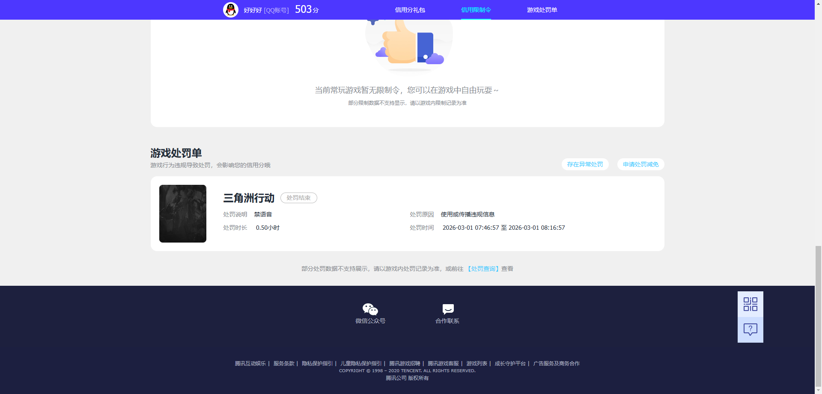Click the scrollbar down arrow

[x=818, y=390]
